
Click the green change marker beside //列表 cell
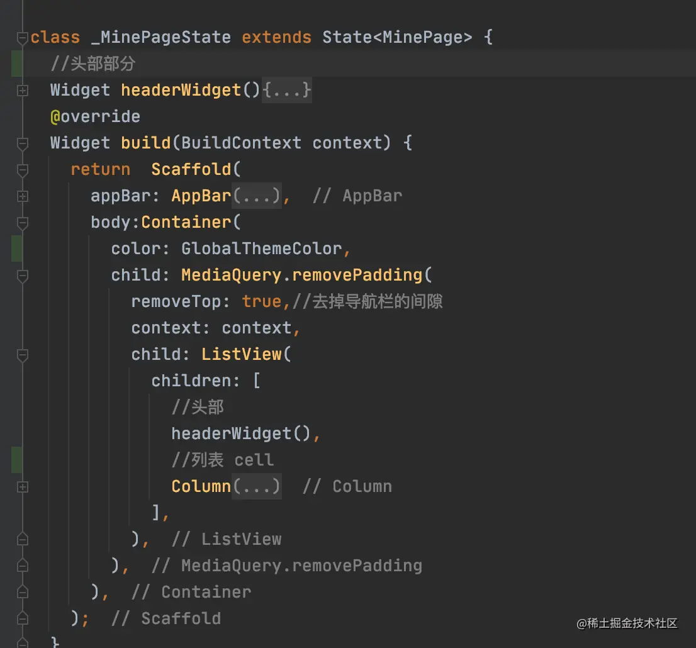(17, 460)
